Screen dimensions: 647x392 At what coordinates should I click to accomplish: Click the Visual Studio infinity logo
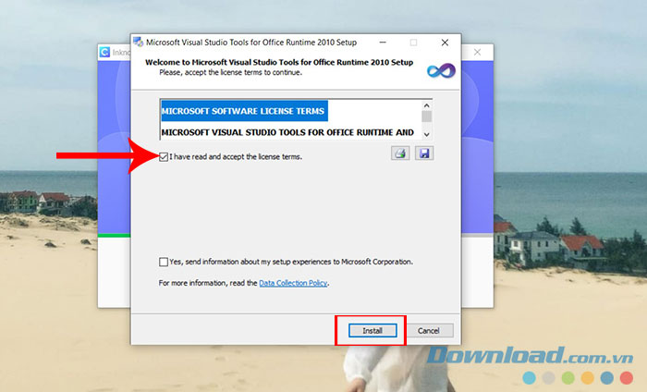click(x=438, y=70)
